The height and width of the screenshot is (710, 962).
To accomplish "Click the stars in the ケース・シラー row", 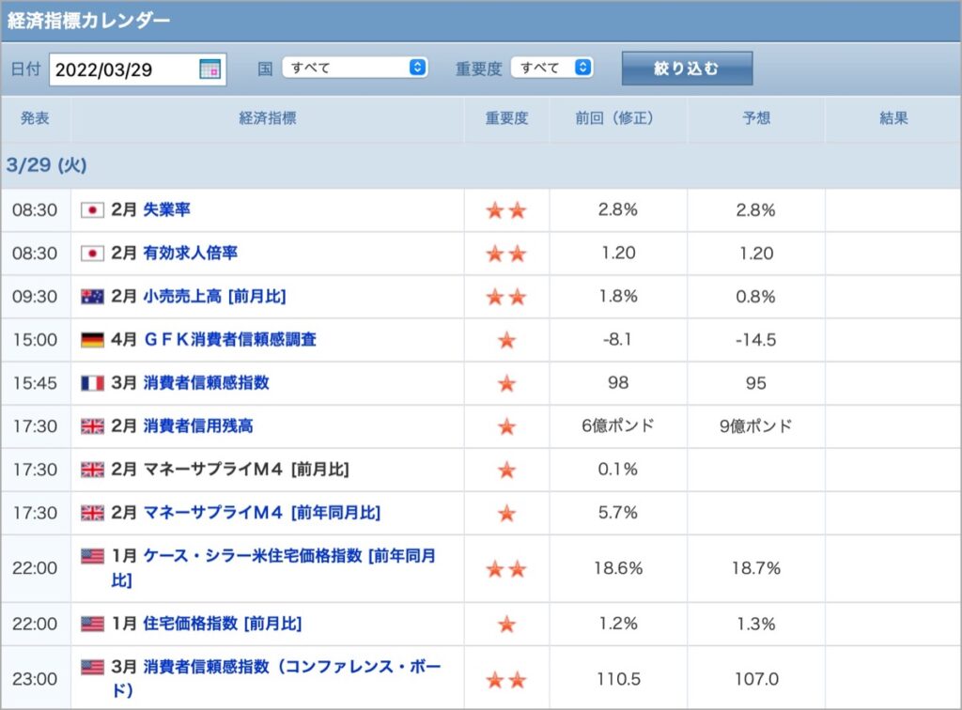I will pos(506,569).
